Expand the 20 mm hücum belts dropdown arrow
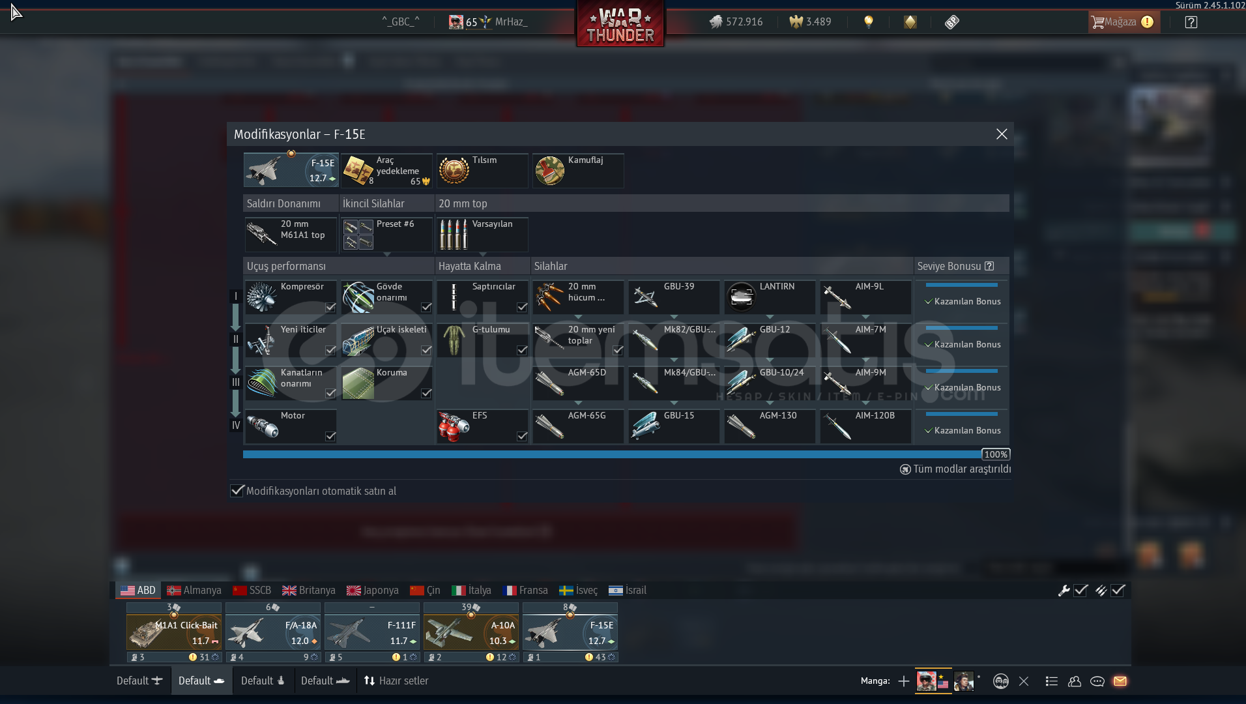The height and width of the screenshot is (704, 1246). [578, 316]
